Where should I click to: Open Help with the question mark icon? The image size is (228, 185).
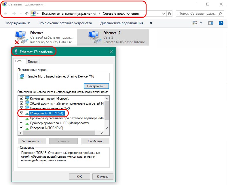click(221, 23)
